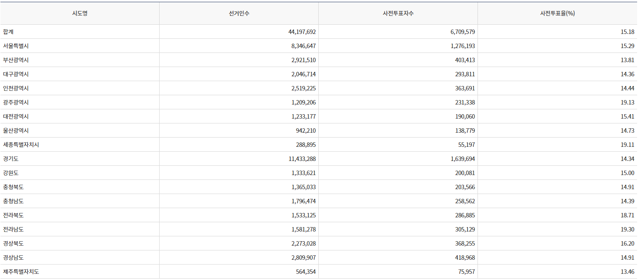638x280 pixels.
Task: Click the 경상북도 early voters 368,255
Action: pos(464,243)
